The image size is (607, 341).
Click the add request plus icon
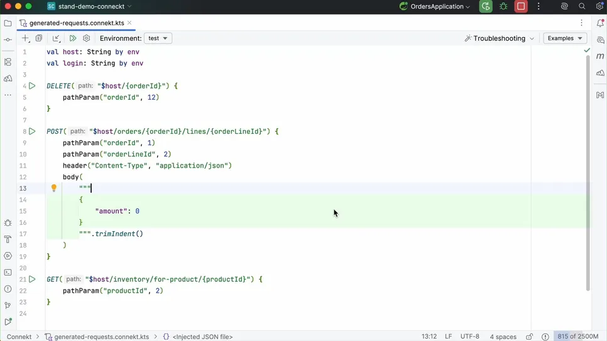pyautogui.click(x=25, y=38)
